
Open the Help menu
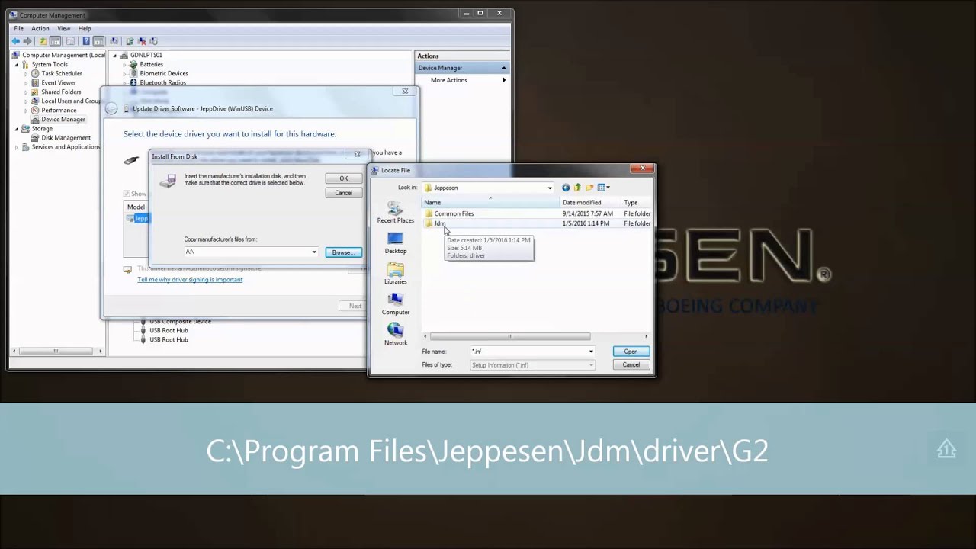coord(85,28)
